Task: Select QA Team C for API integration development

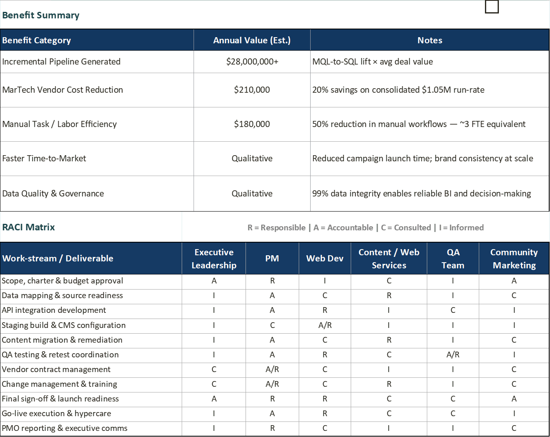Action: pos(453,310)
